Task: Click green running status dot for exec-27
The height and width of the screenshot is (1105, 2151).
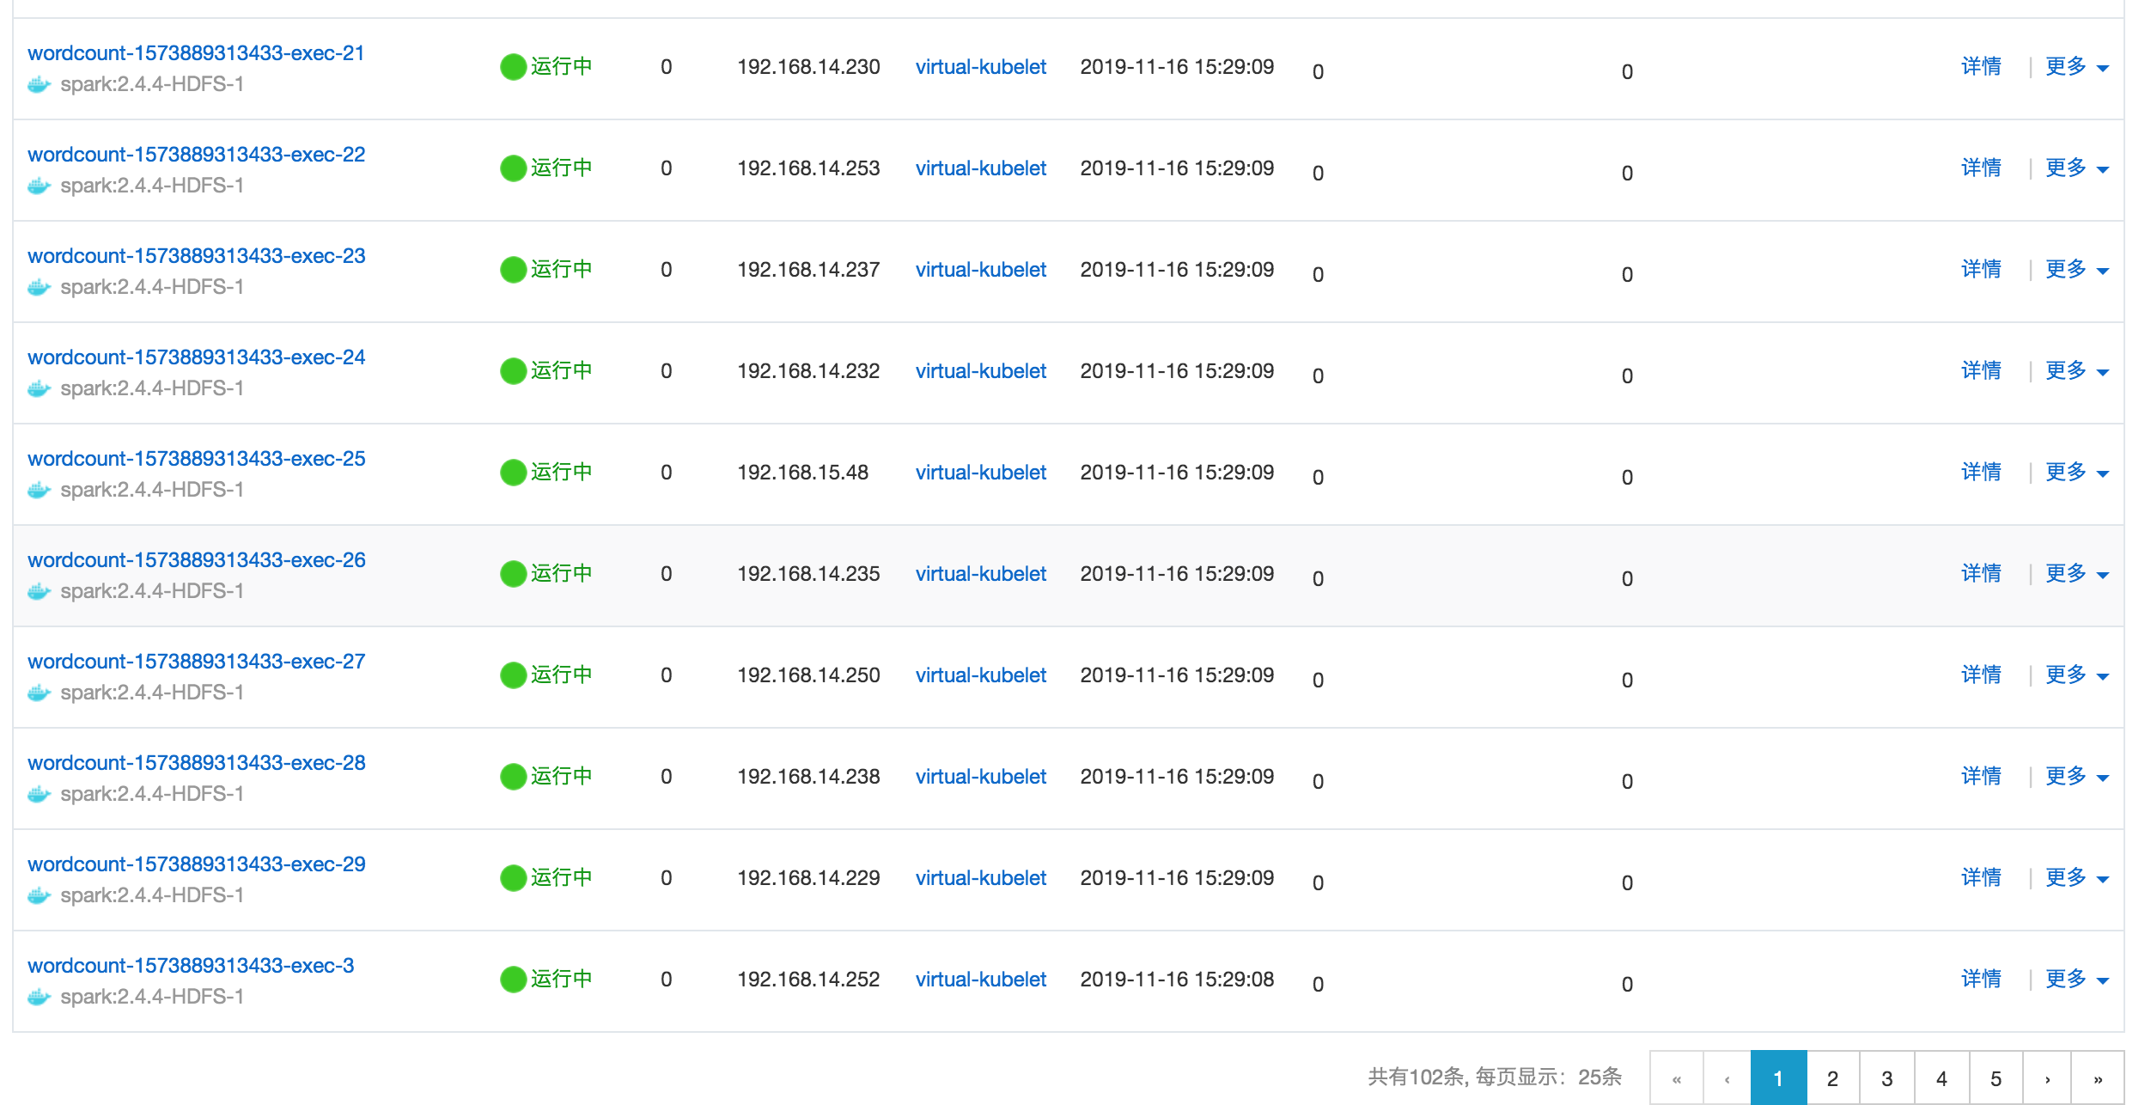Action: tap(513, 675)
